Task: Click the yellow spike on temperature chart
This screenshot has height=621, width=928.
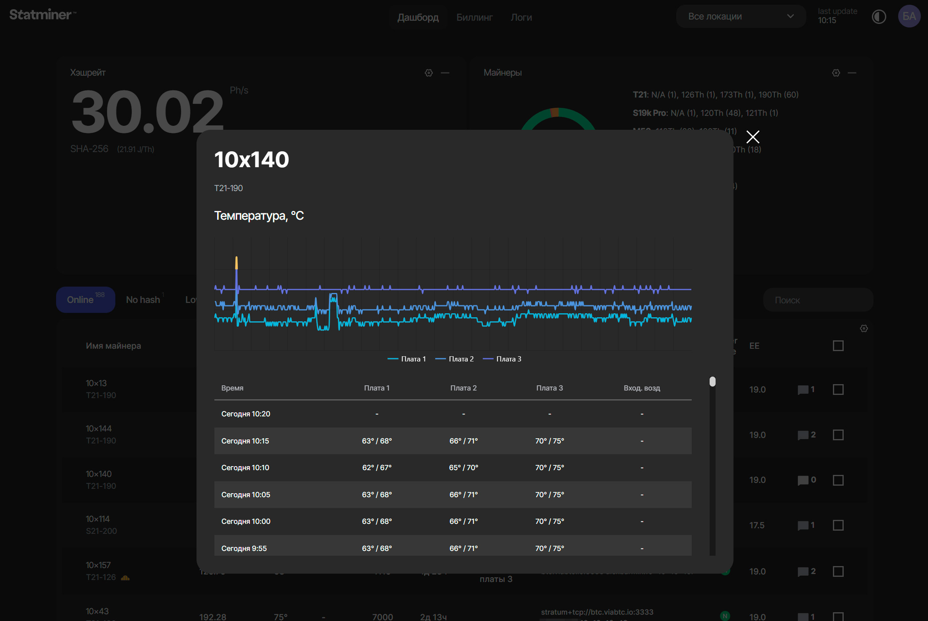Action: [x=236, y=263]
